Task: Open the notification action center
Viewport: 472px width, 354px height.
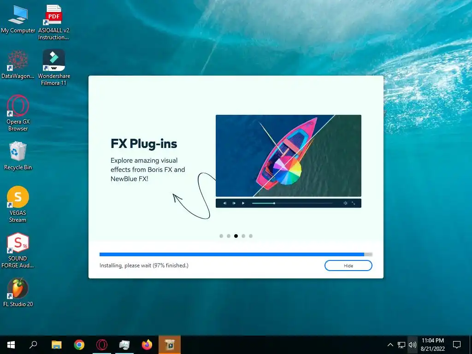Action: tap(457, 345)
